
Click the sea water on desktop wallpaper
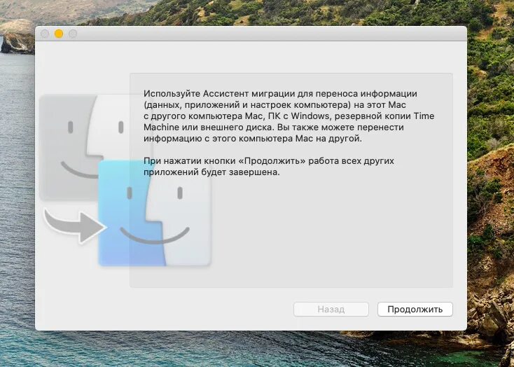coord(17,197)
